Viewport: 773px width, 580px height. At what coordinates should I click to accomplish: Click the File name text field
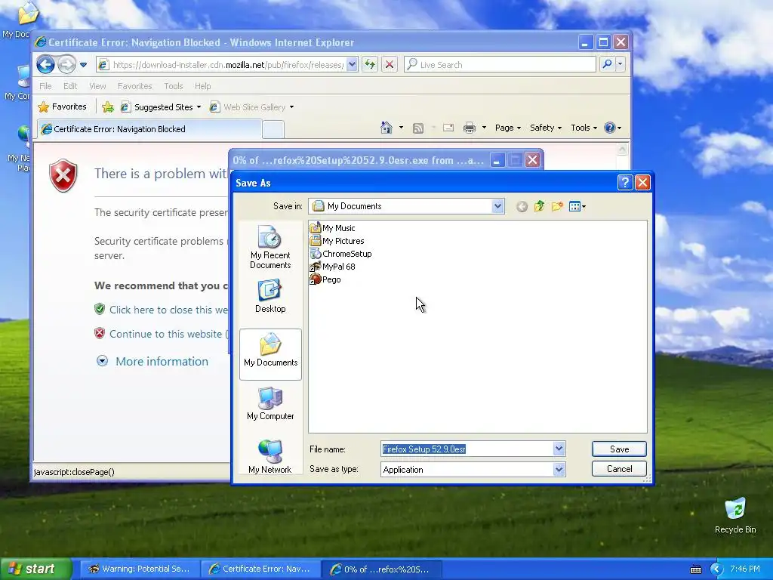click(x=467, y=449)
